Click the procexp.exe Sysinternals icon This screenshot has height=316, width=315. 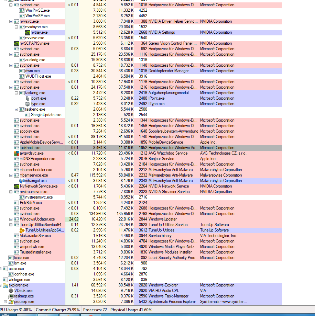[11, 302]
